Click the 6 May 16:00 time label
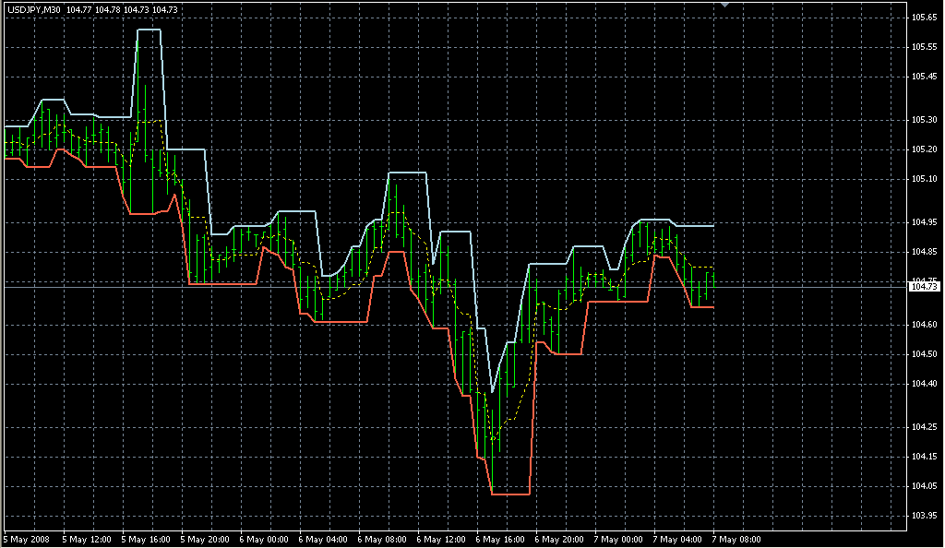 pyautogui.click(x=499, y=538)
